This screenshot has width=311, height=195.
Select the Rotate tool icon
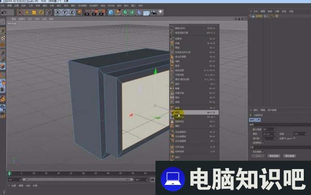coord(41,12)
